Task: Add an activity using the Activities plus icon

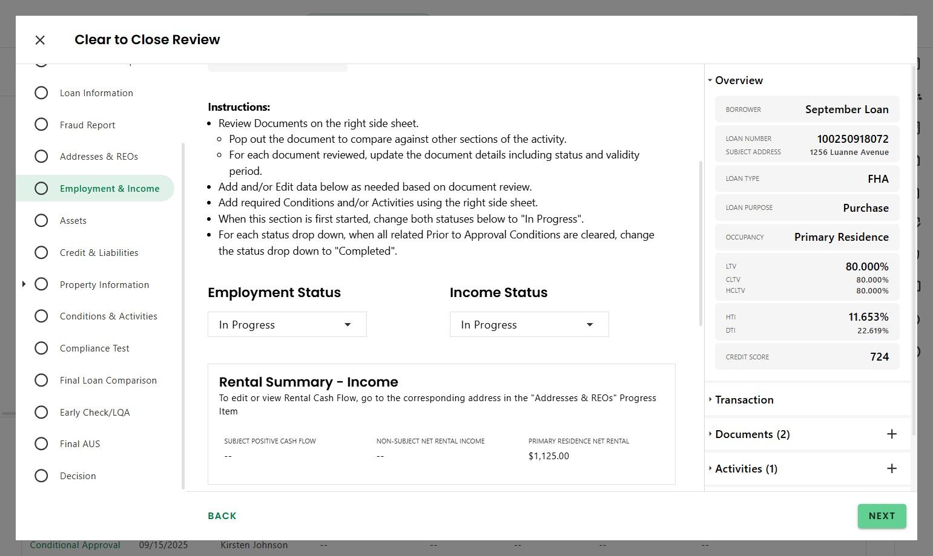Action: (891, 468)
